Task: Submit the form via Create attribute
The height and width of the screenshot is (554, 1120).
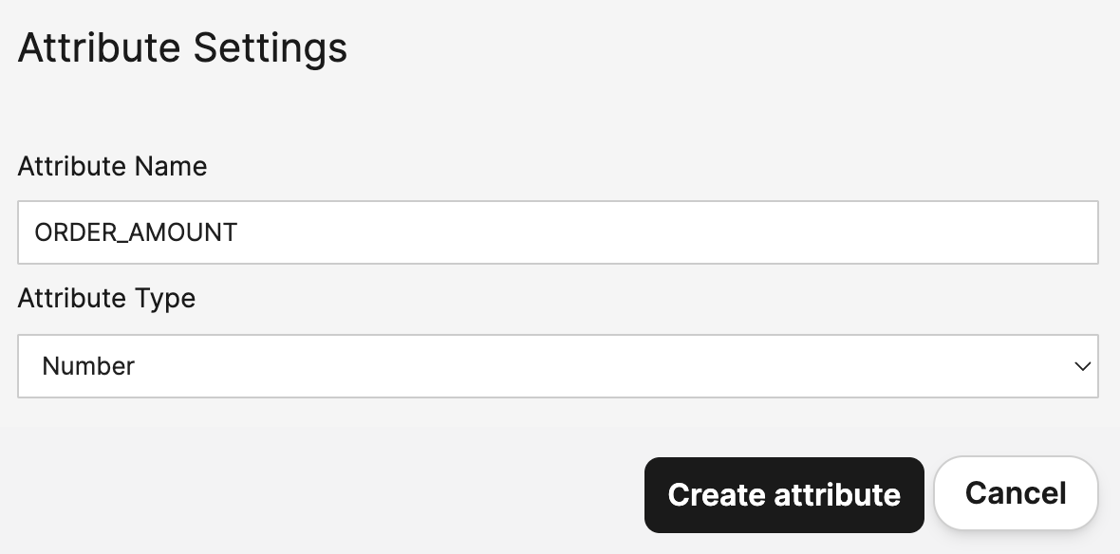Action: [783, 494]
